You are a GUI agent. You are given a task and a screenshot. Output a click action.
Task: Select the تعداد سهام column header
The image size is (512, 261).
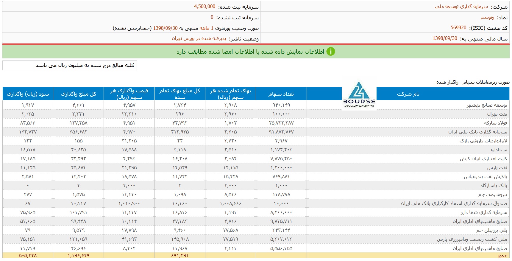[281, 94]
